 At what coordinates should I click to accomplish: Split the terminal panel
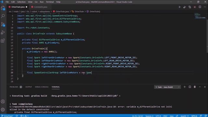(x=190, y=87)
